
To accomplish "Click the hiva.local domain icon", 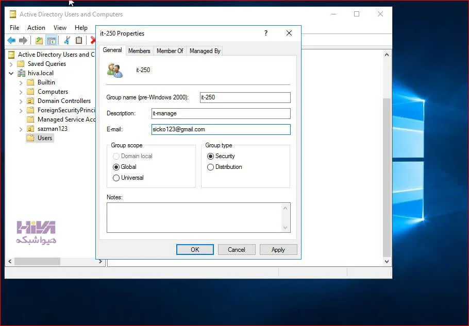I will pos(21,73).
